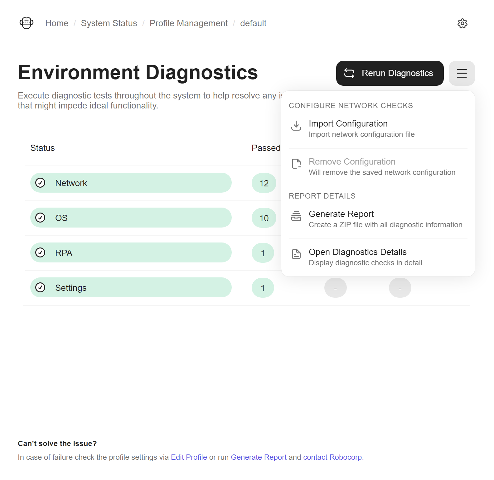Go to System Status breadcrumb

(109, 23)
